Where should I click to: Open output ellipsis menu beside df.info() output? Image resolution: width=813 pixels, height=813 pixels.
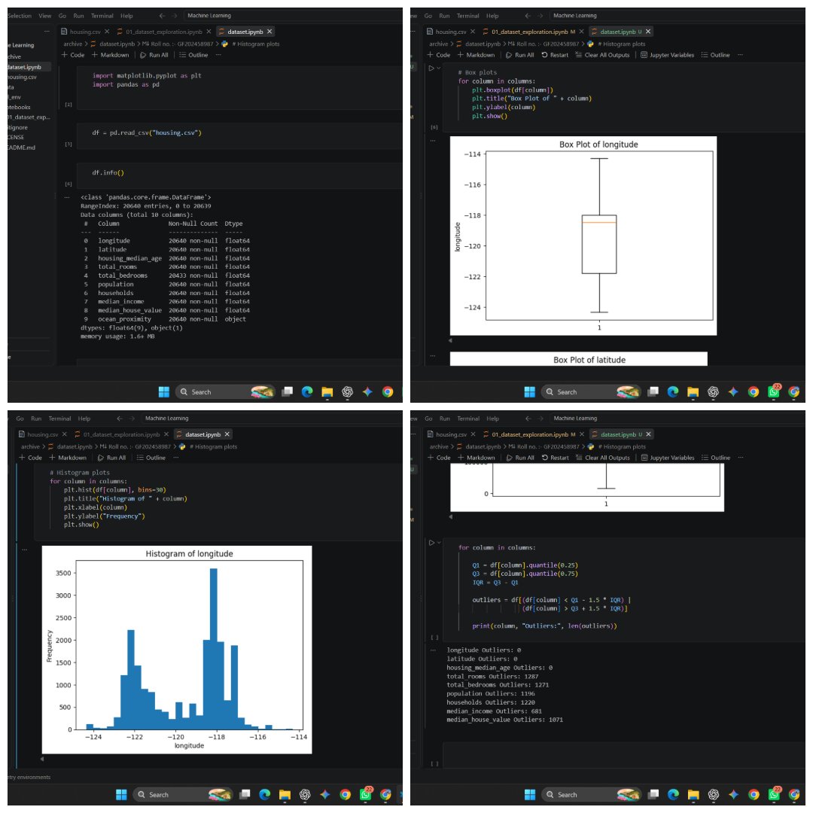(x=67, y=197)
